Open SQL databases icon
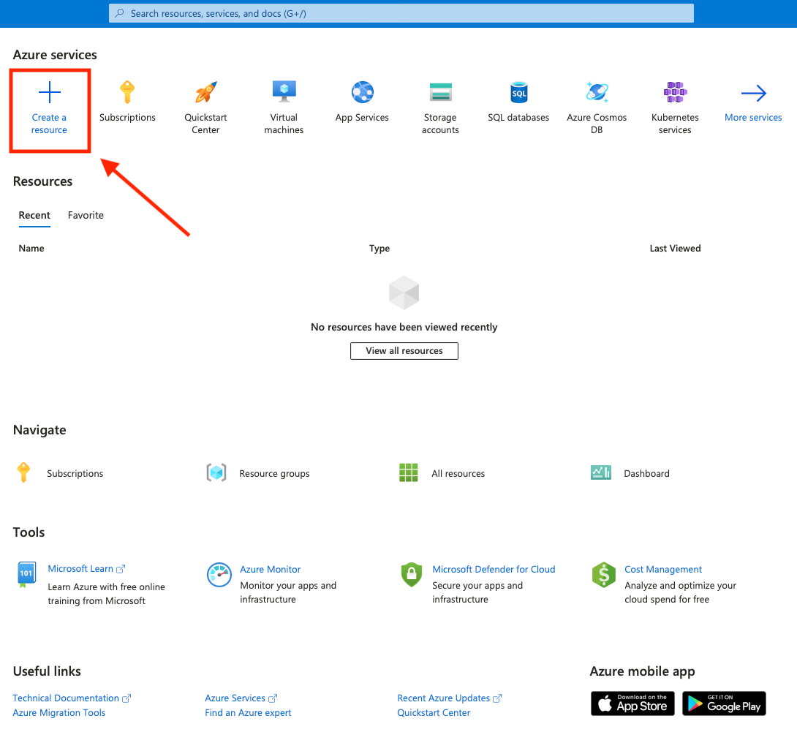Viewport: 797px width, 743px height. (x=518, y=92)
